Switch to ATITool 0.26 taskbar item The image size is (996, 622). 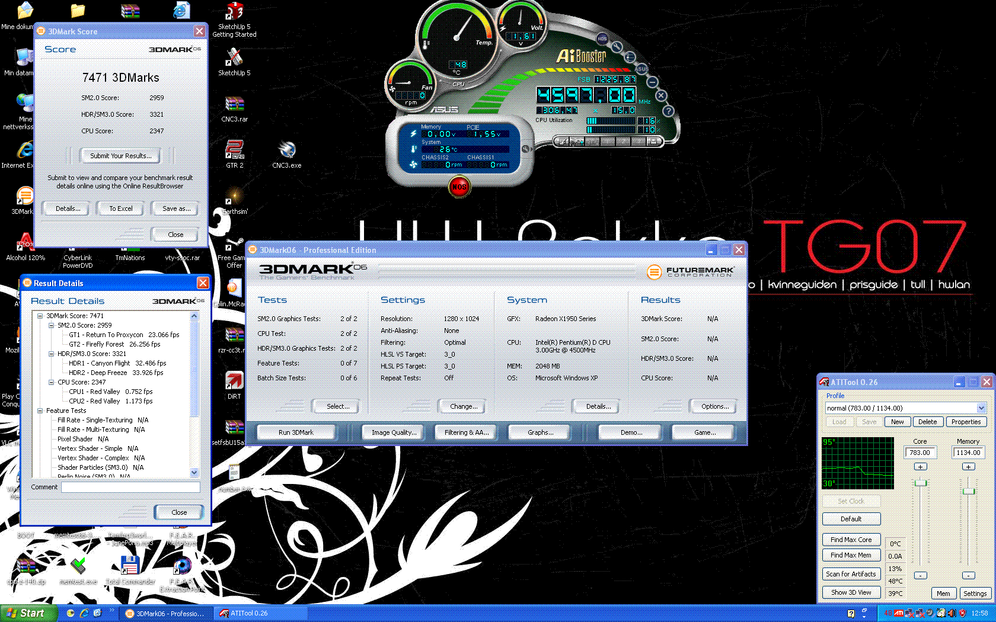[260, 613]
